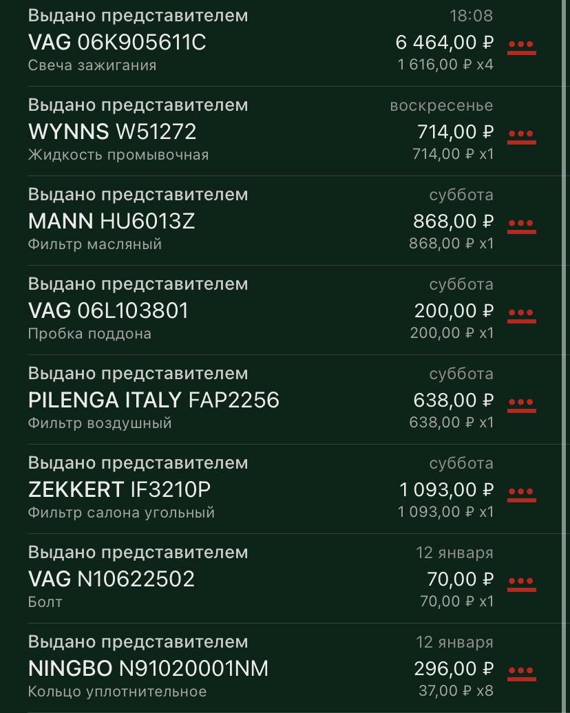The width and height of the screenshot is (570, 713).
Task: Click the Пробка поддона description
Action: (89, 334)
